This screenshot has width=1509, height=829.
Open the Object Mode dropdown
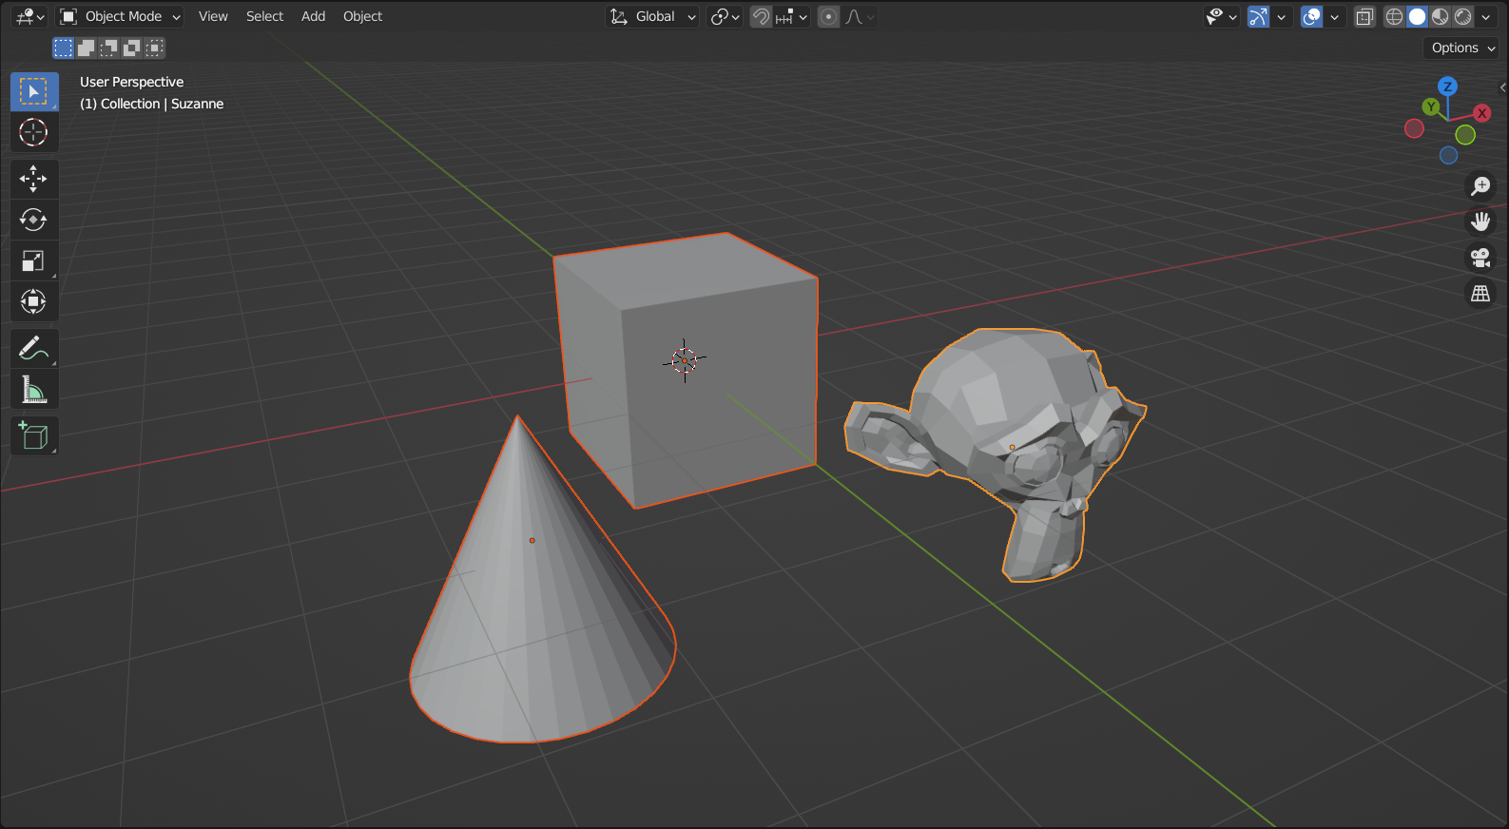pos(120,16)
